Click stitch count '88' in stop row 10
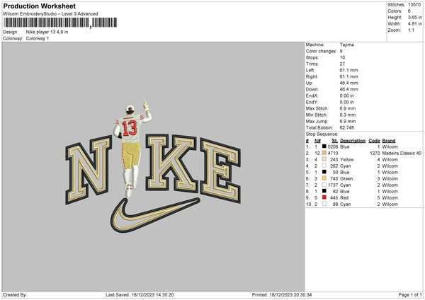 335,204
